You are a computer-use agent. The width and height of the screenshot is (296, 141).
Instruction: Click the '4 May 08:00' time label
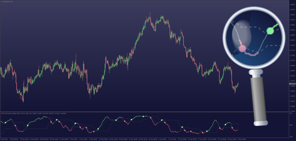tap(242, 139)
